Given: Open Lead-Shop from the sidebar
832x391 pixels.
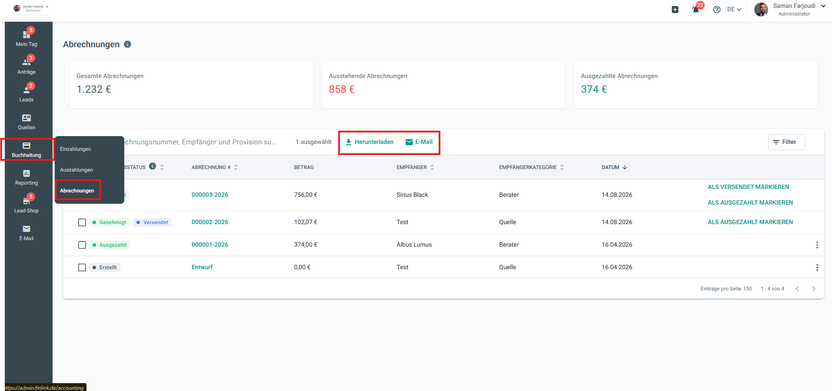Looking at the screenshot, I should 27,204.
